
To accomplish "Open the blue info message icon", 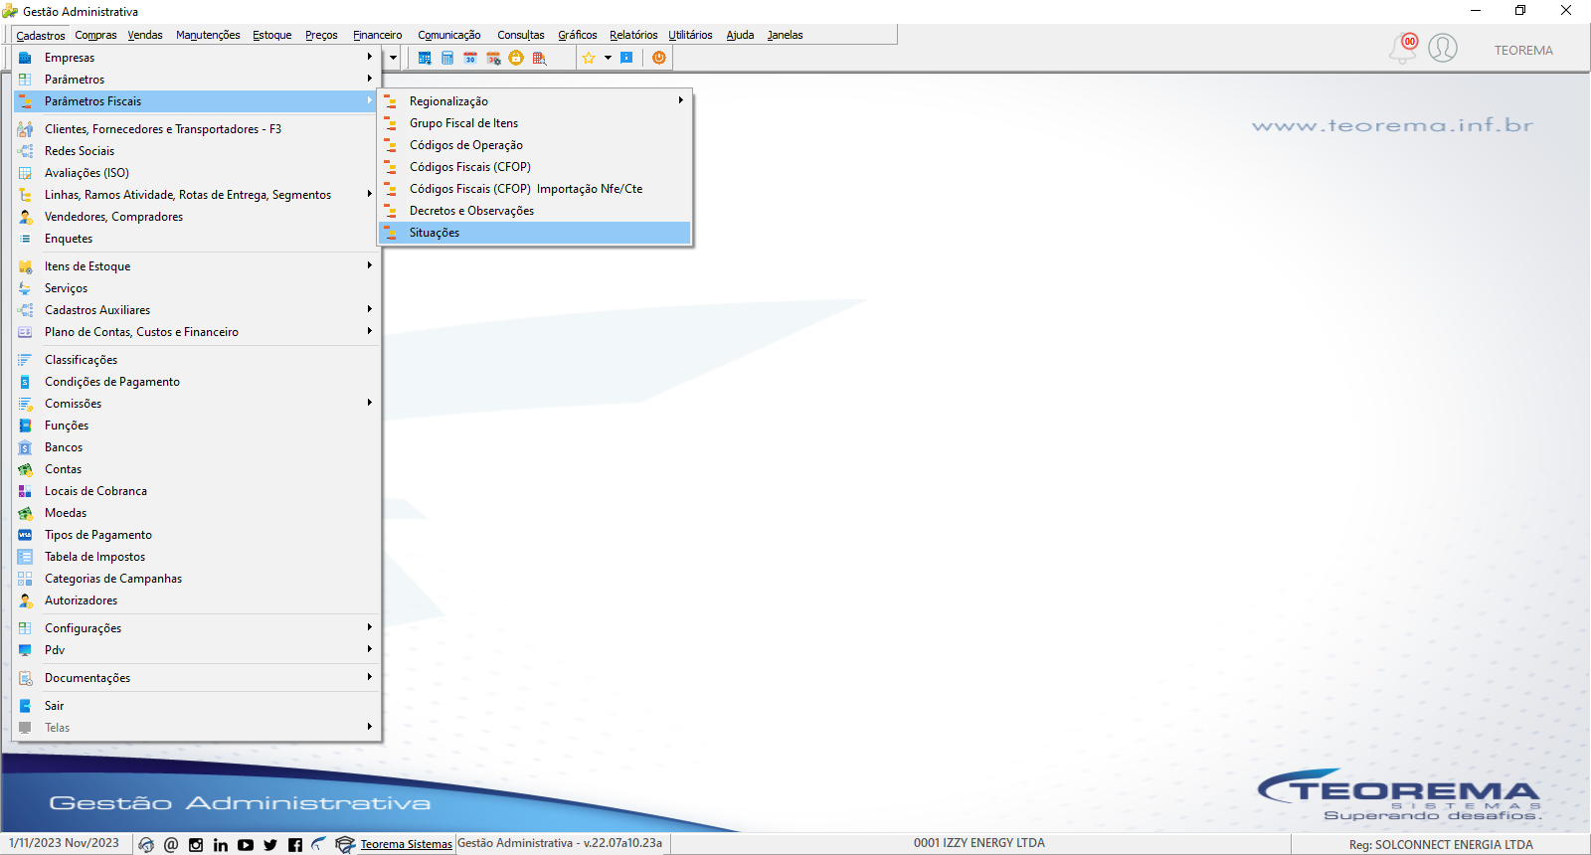I will [626, 58].
